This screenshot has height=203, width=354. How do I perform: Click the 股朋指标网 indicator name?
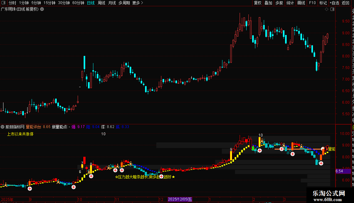point(15,127)
